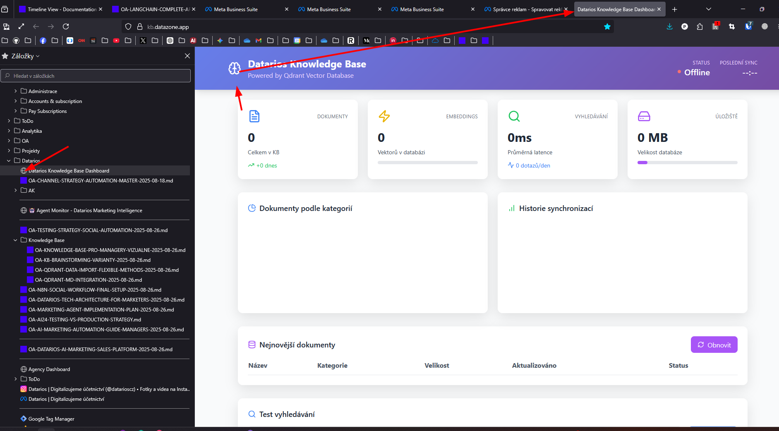Open the Gmail bookmark icon
This screenshot has width=779, height=431.
point(259,40)
